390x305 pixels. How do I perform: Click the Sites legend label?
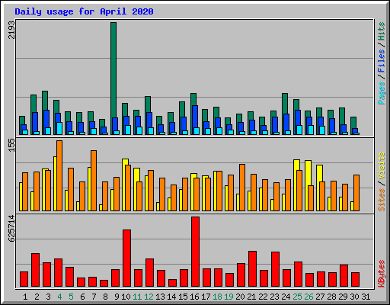tap(382, 200)
